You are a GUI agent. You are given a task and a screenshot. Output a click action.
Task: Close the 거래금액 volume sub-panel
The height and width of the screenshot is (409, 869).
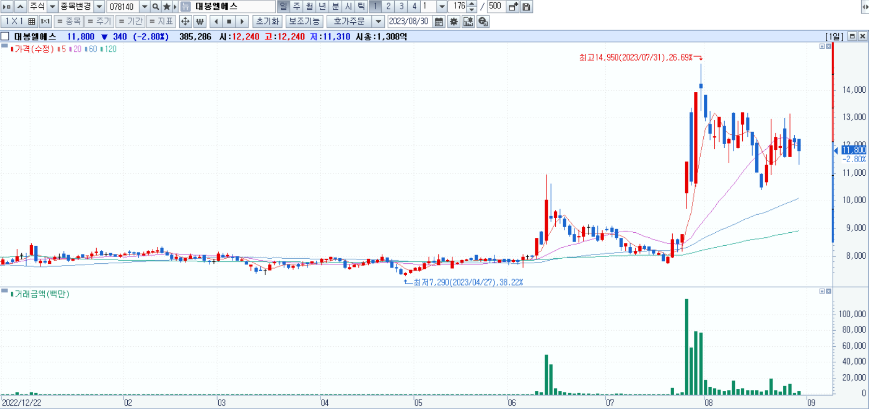828,291
